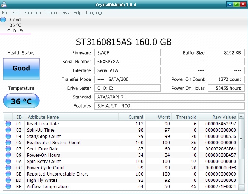Click the 36 °C temperature button
Screen dimensions: 248x194
coord(21,101)
